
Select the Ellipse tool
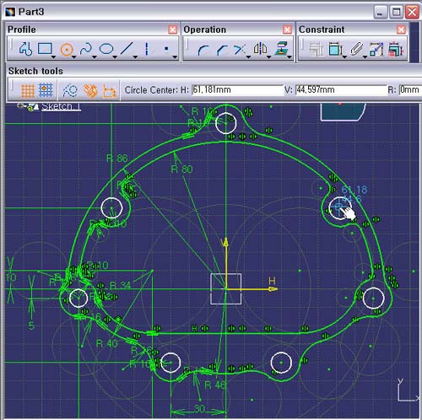[106, 49]
